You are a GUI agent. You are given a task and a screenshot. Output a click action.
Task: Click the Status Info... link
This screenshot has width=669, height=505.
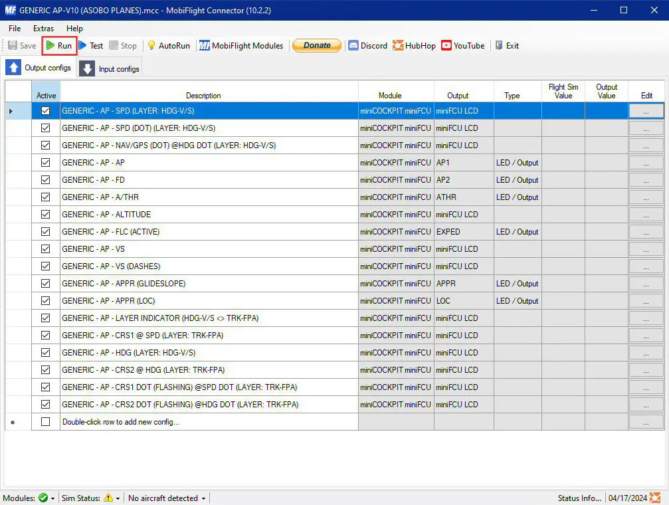(x=579, y=498)
